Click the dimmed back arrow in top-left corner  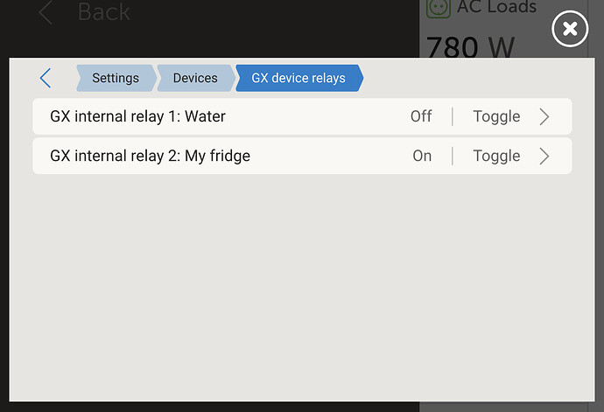point(46,12)
